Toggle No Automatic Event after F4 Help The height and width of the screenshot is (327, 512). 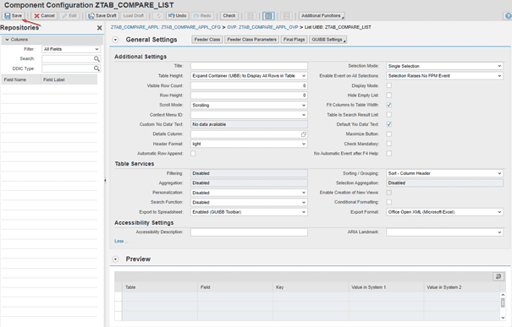389,153
